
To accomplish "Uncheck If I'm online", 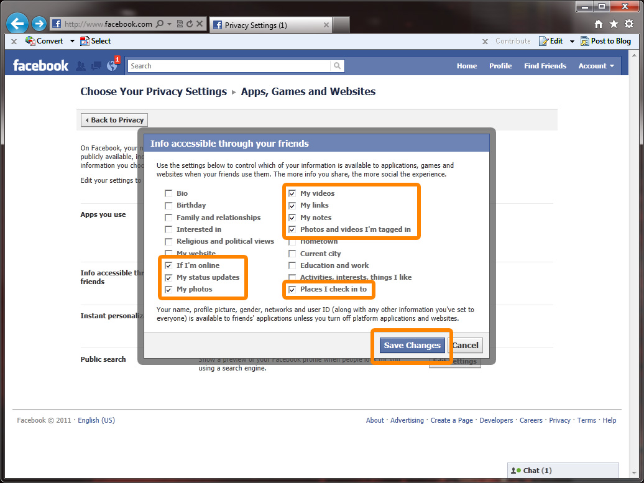I will [x=168, y=265].
